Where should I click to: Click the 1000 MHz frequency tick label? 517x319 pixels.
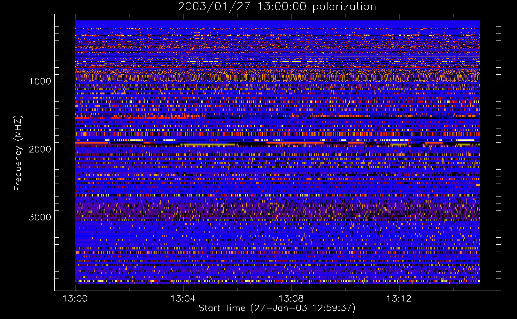click(40, 81)
